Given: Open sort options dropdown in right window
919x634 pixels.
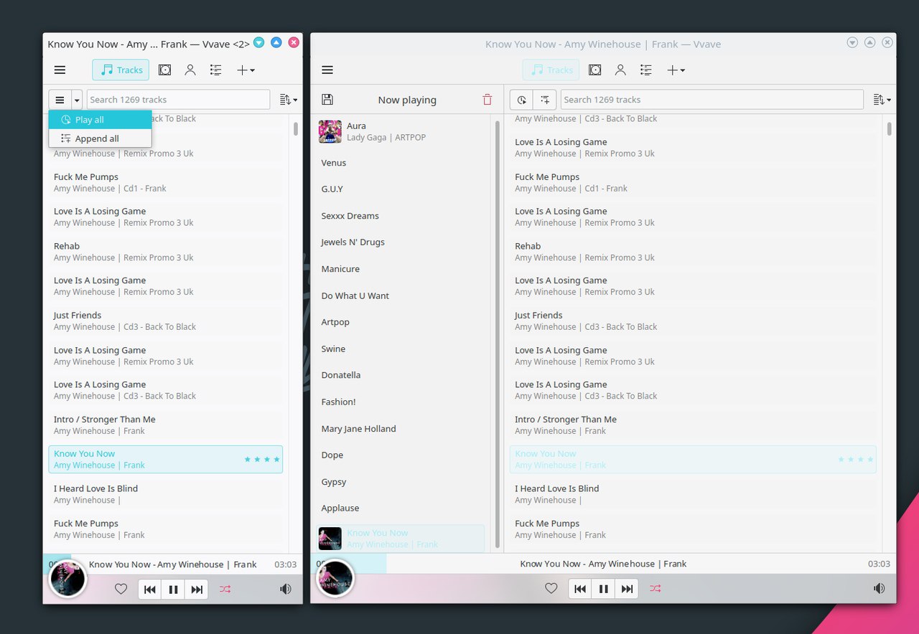Looking at the screenshot, I should click(881, 100).
